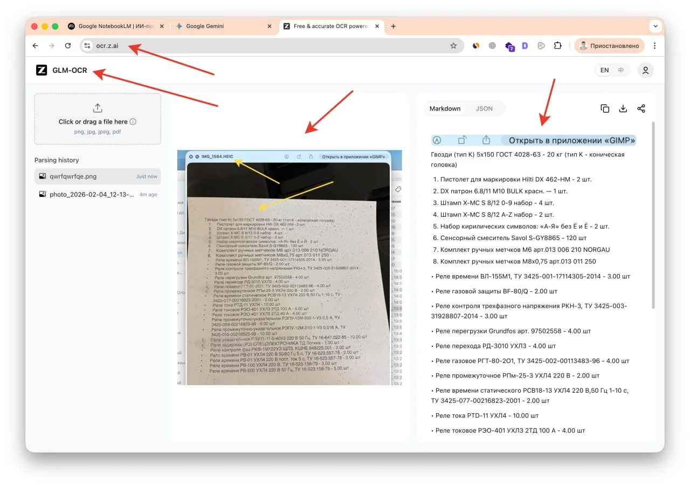Click the site info icon in the address bar

[x=87, y=46]
